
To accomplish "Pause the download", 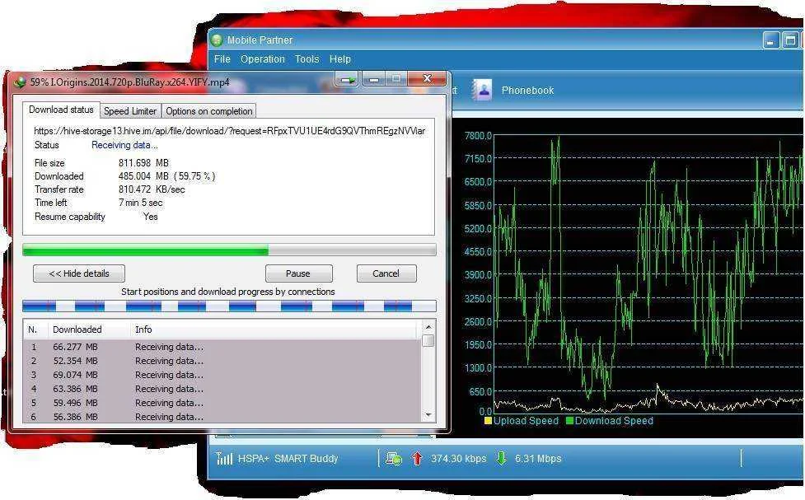I will 298,273.
